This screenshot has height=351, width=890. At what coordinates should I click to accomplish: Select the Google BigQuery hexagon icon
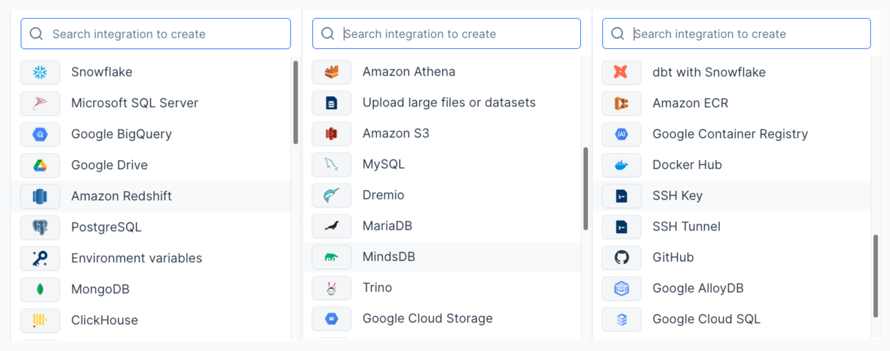click(x=40, y=134)
